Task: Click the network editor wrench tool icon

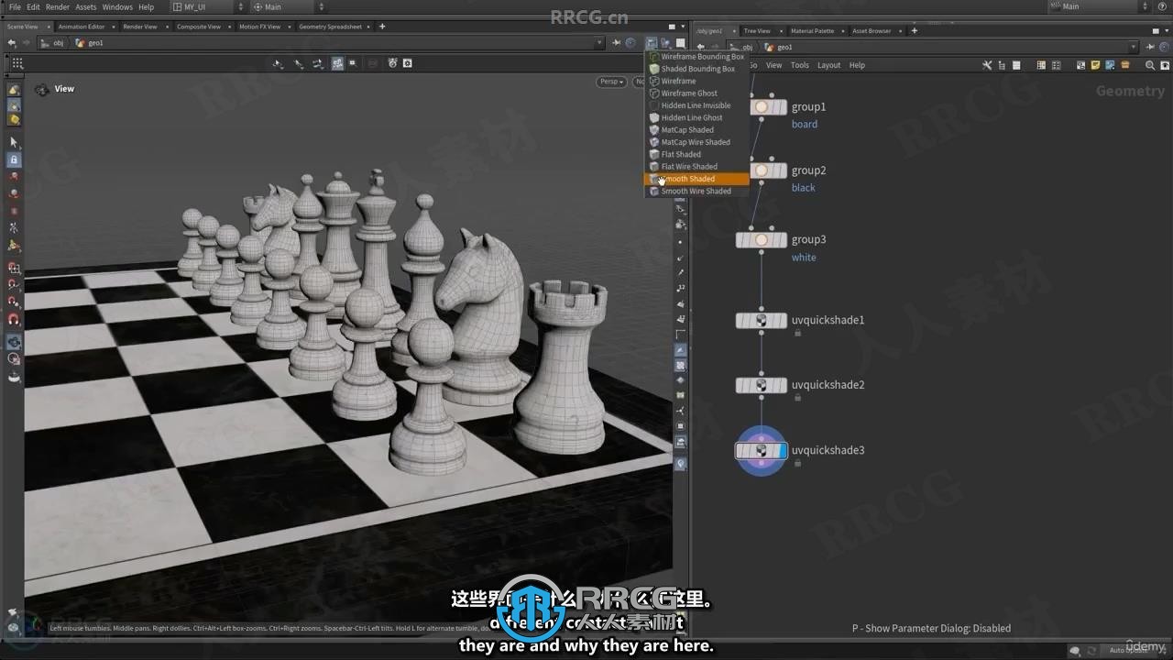Action: click(987, 65)
